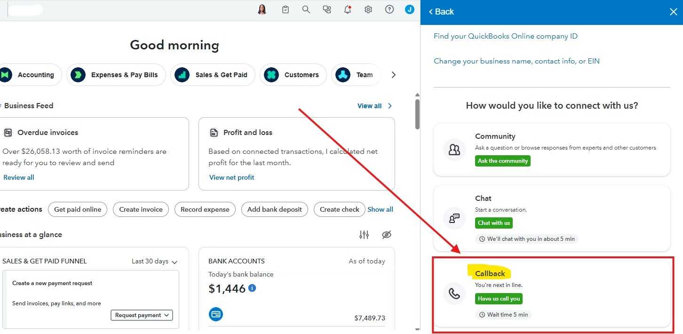Click the Wait time 5 min label

pyautogui.click(x=503, y=315)
